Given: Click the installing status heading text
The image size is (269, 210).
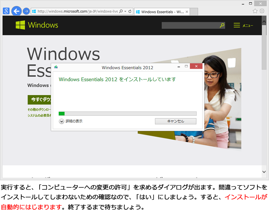Looking at the screenshot, I should pos(117,80).
